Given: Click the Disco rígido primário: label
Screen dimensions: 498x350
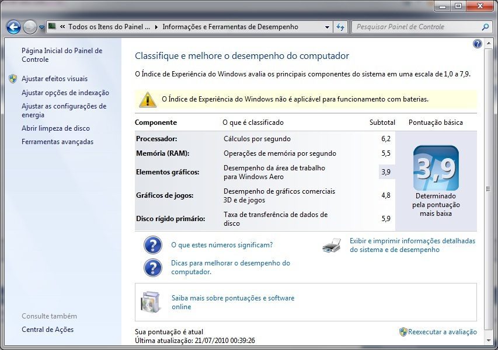Looking at the screenshot, I should [170, 219].
